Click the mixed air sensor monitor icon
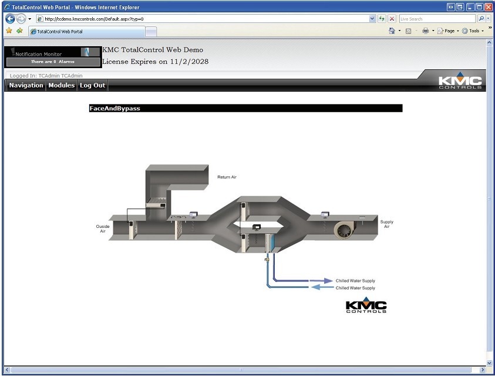Viewport: 495px width, 376px height. (193, 215)
